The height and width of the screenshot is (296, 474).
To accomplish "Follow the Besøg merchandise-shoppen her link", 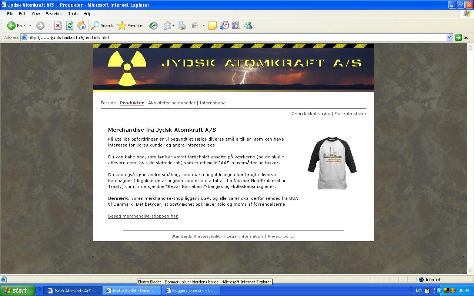I will pos(143,216).
